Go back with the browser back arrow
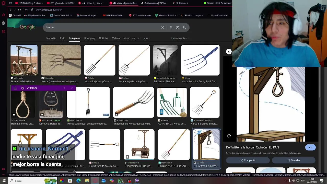This screenshot has width=327, height=184. [10, 10]
